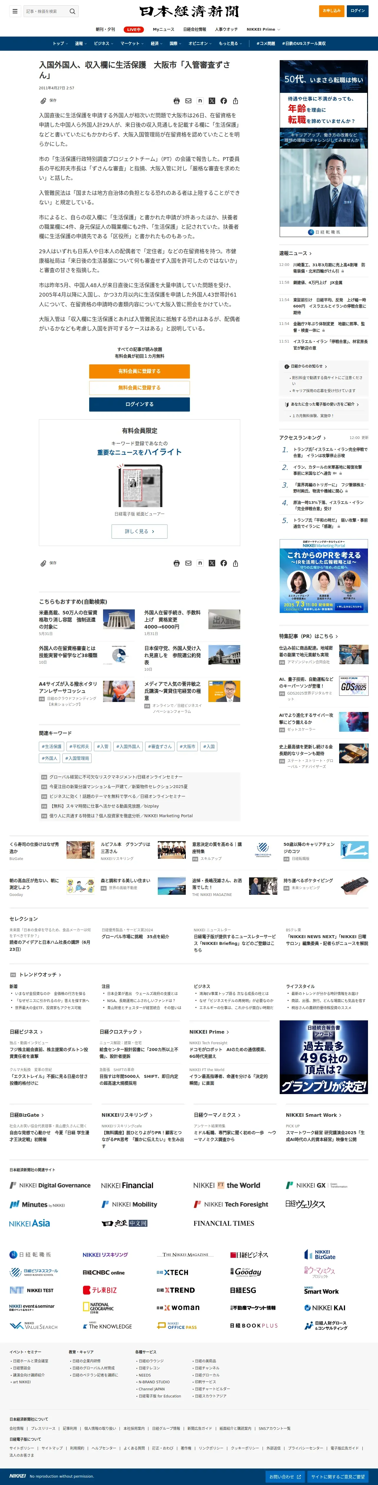This screenshot has width=378, height=1485.
Task: Open the 朝刊・夕刊 tab
Action: 105,29
